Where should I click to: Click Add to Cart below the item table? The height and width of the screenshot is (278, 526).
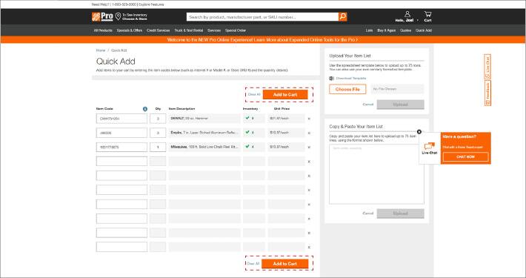point(284,264)
